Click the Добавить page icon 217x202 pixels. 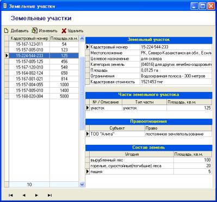(7, 30)
